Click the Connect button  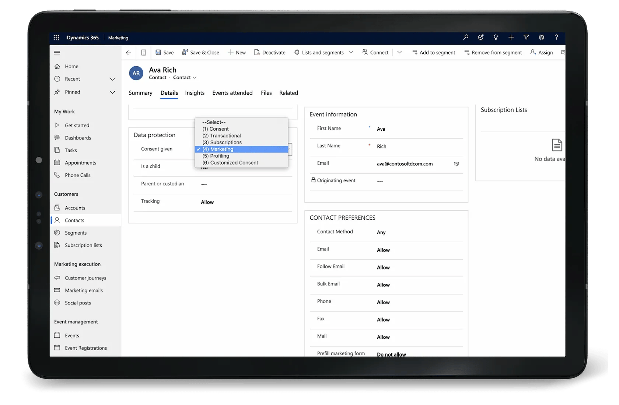pos(375,53)
